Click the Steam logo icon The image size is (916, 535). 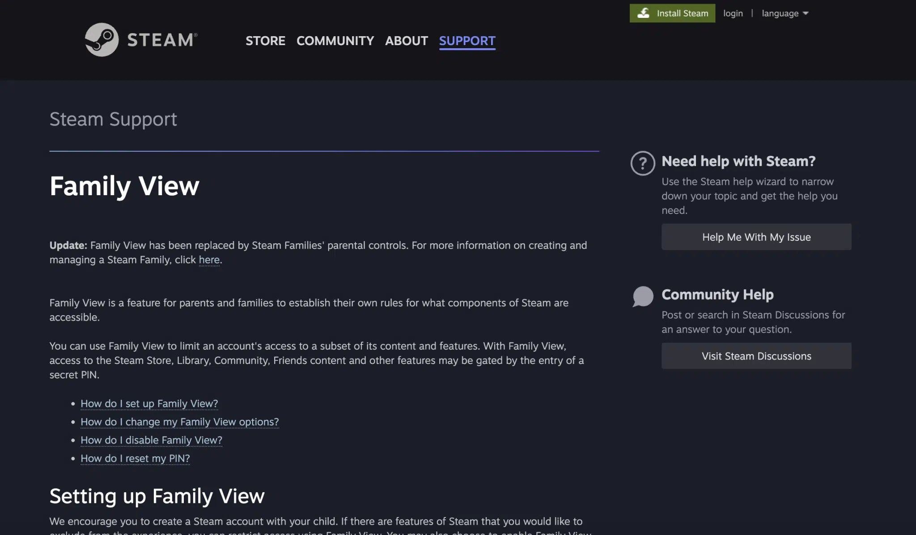point(102,40)
